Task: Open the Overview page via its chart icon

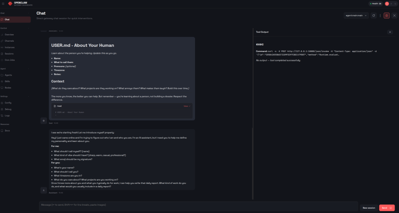Action: coord(2,35)
